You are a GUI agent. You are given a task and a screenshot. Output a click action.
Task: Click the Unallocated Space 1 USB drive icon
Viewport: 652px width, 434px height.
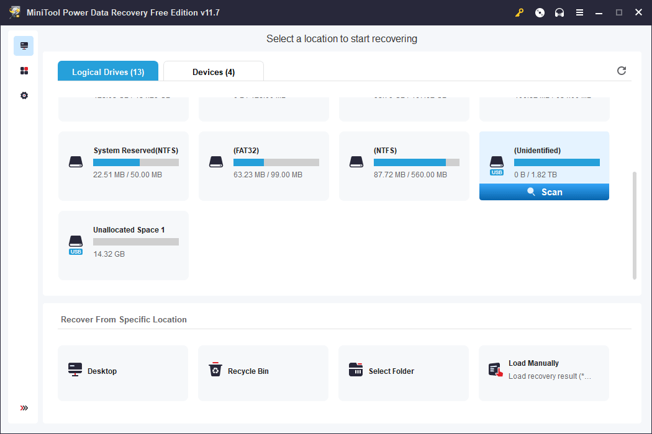pos(76,245)
